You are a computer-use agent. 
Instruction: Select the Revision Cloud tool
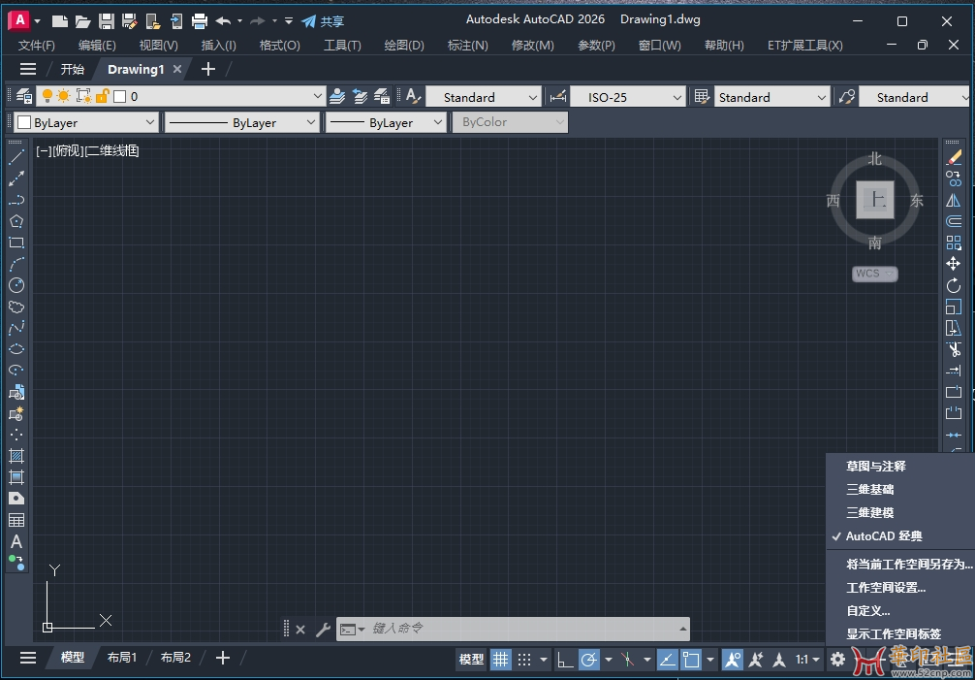[16, 307]
